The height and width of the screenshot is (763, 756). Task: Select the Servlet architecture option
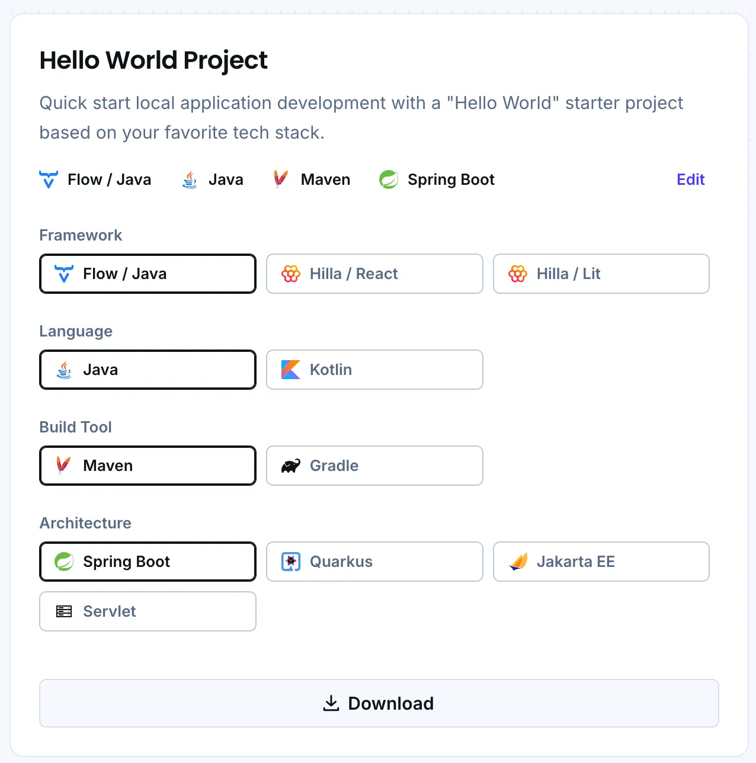click(x=147, y=611)
